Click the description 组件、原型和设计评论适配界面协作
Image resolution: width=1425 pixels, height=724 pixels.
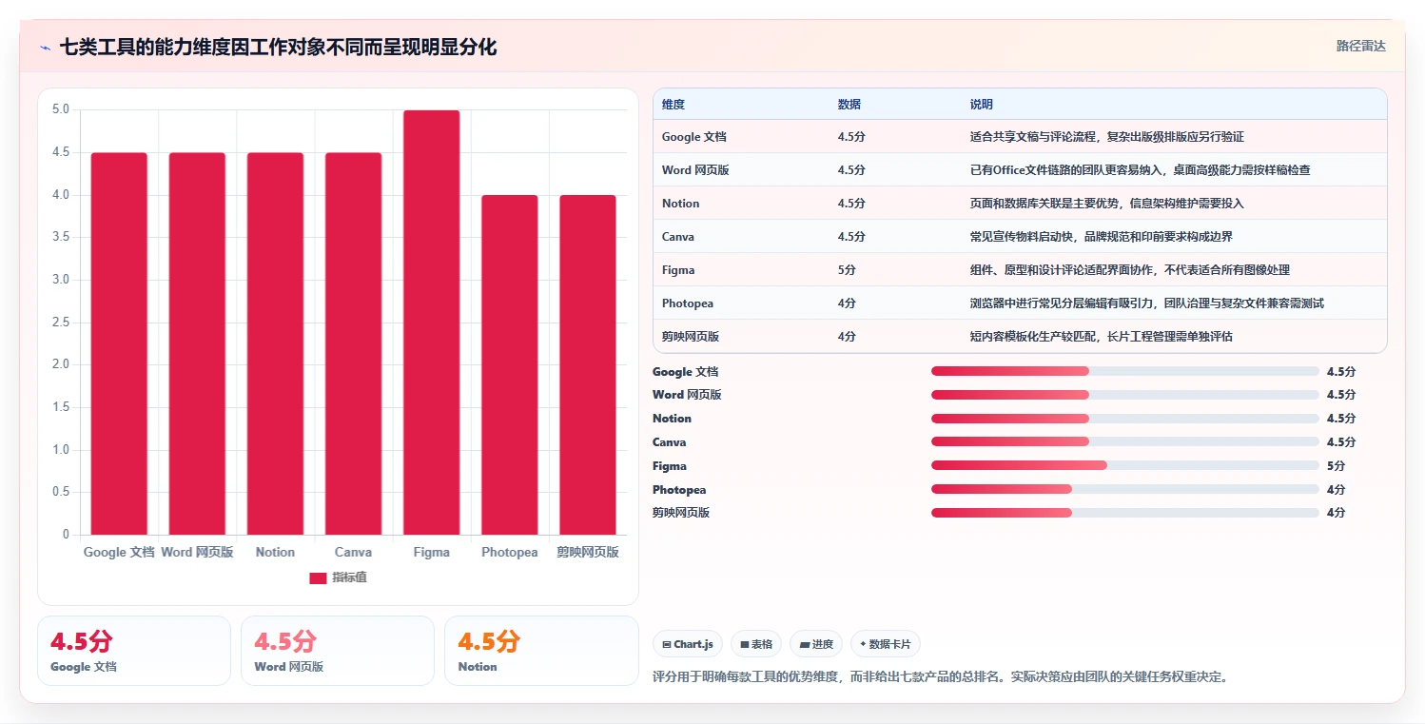(x=1130, y=270)
